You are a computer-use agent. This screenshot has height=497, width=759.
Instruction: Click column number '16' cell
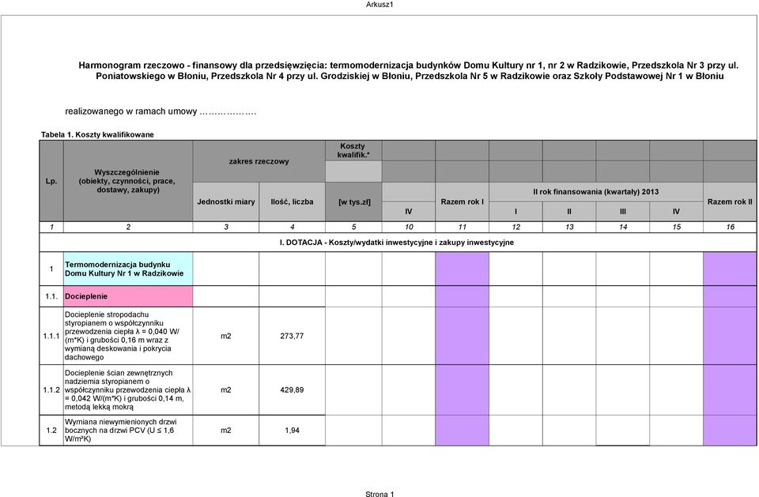pyautogui.click(x=730, y=227)
